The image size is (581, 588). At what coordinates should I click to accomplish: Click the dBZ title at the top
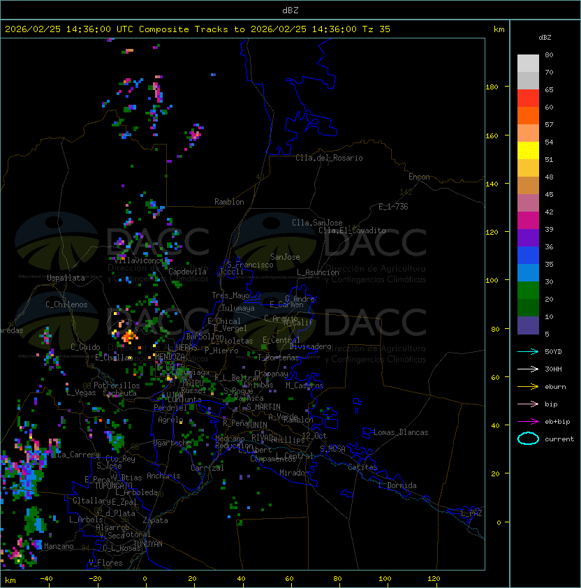tap(290, 10)
